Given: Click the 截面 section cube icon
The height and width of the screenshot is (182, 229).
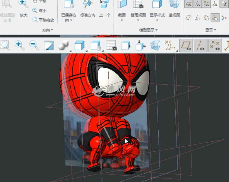Looking at the screenshot, I should 122,4.
